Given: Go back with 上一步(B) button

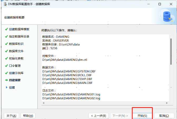Looking at the screenshot, I should pos(99,116).
